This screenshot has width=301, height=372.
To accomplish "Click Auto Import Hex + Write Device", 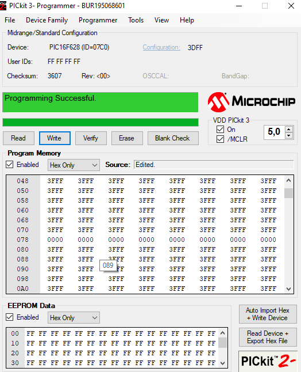I will tap(268, 314).
